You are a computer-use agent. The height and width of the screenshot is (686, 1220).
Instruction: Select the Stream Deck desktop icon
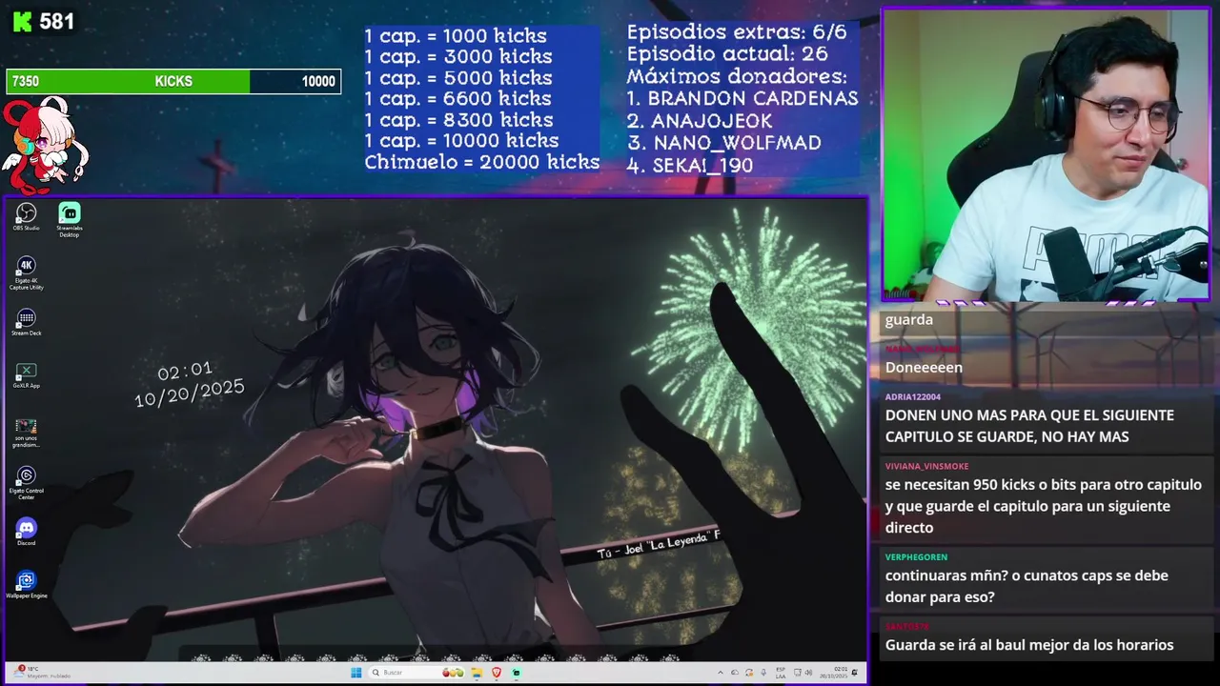(x=26, y=322)
